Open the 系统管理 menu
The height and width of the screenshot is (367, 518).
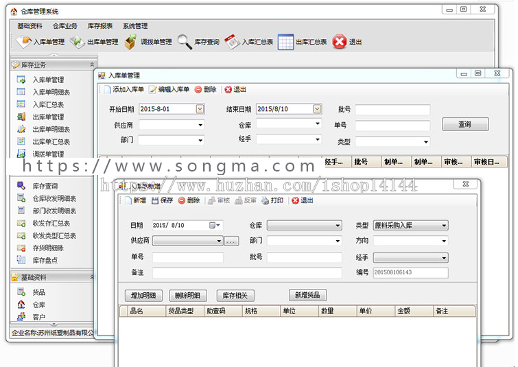pyautogui.click(x=135, y=26)
